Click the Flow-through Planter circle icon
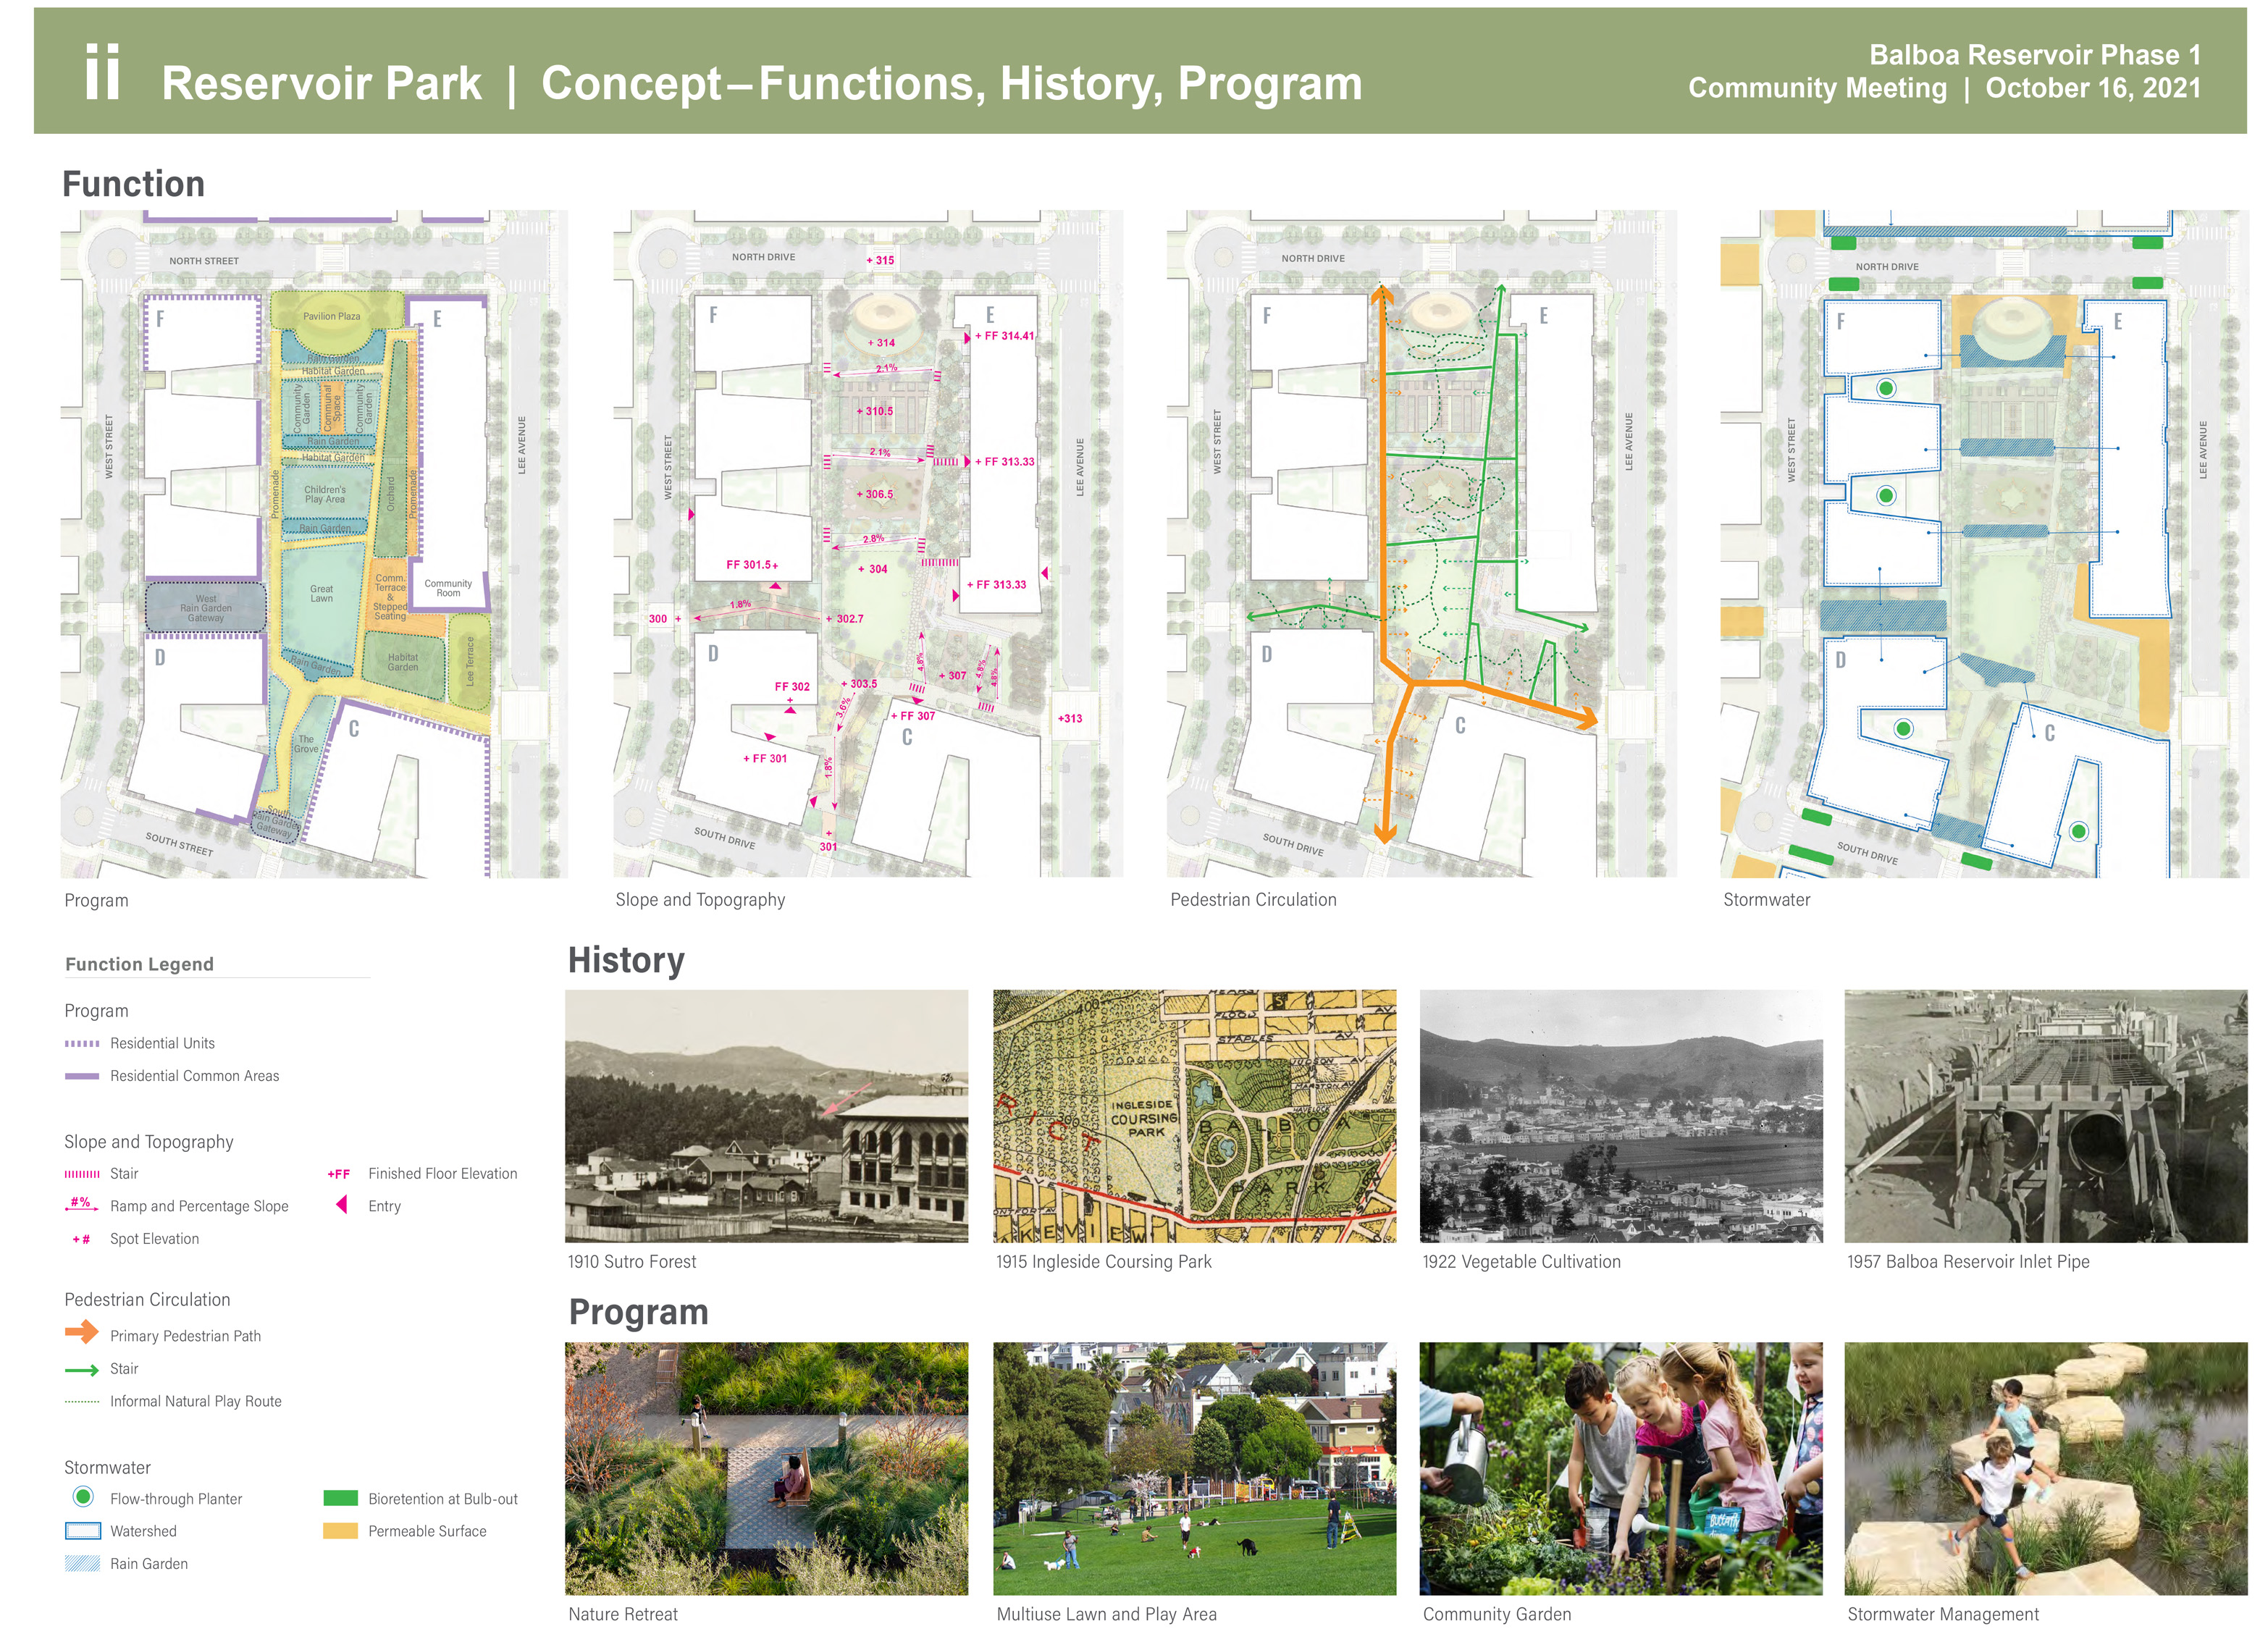This screenshot has height=1629, width=2268. click(83, 1497)
